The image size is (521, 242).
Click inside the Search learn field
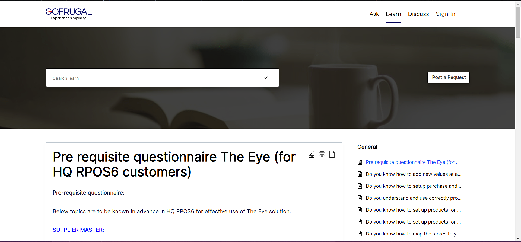pos(152,78)
